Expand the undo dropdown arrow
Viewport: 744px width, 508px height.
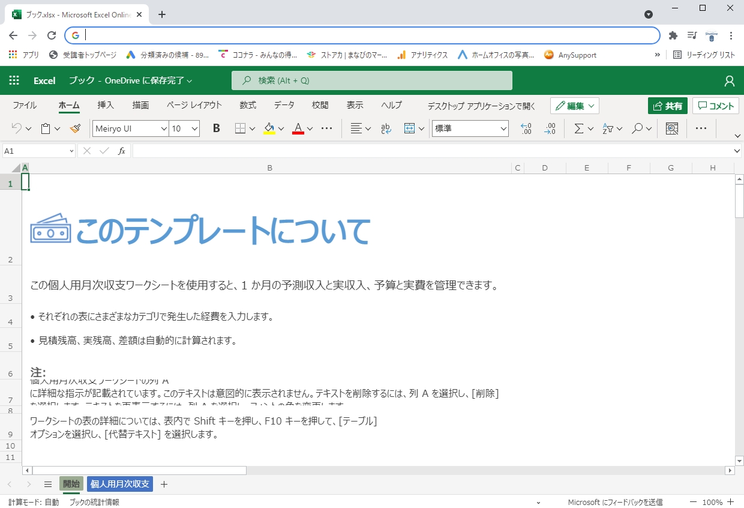point(28,129)
